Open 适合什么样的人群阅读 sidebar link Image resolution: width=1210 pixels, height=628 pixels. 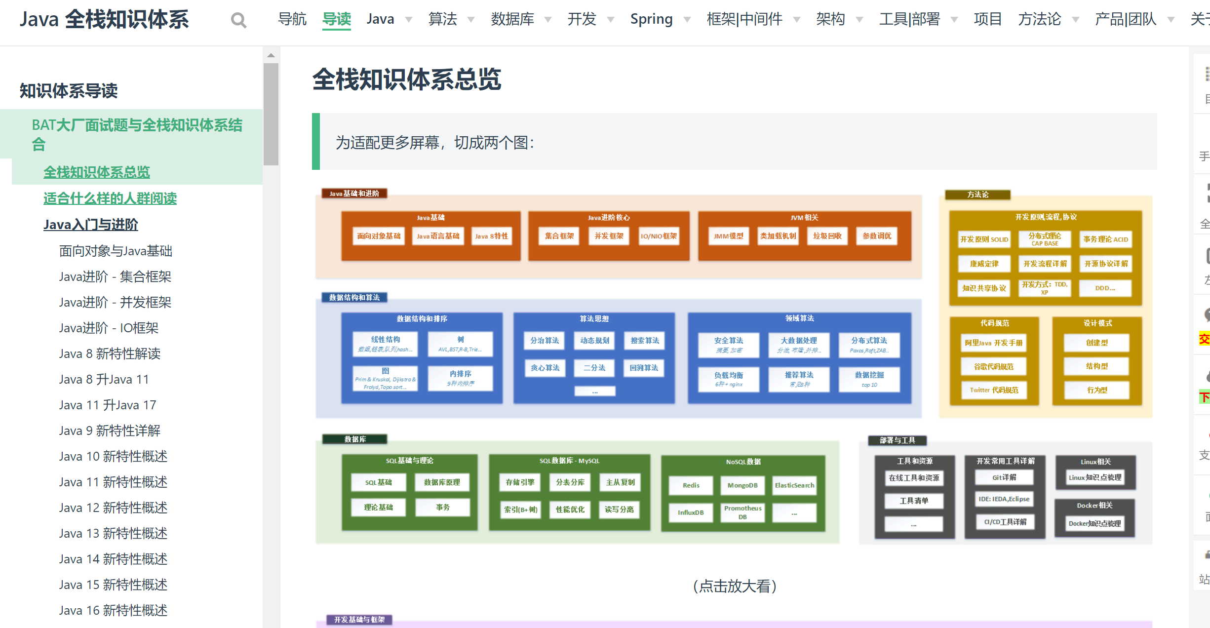coord(110,198)
